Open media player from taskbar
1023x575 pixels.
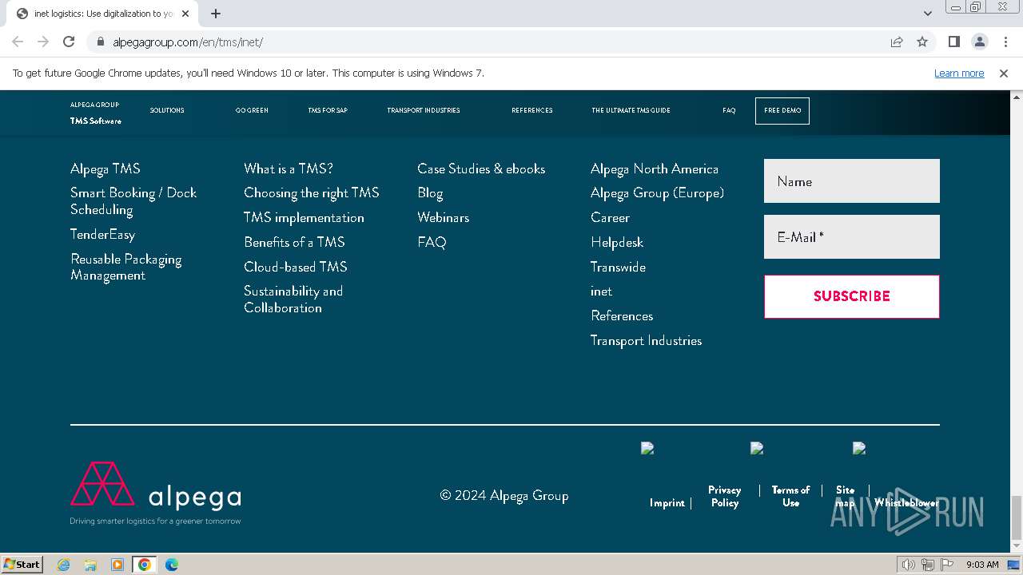117,565
